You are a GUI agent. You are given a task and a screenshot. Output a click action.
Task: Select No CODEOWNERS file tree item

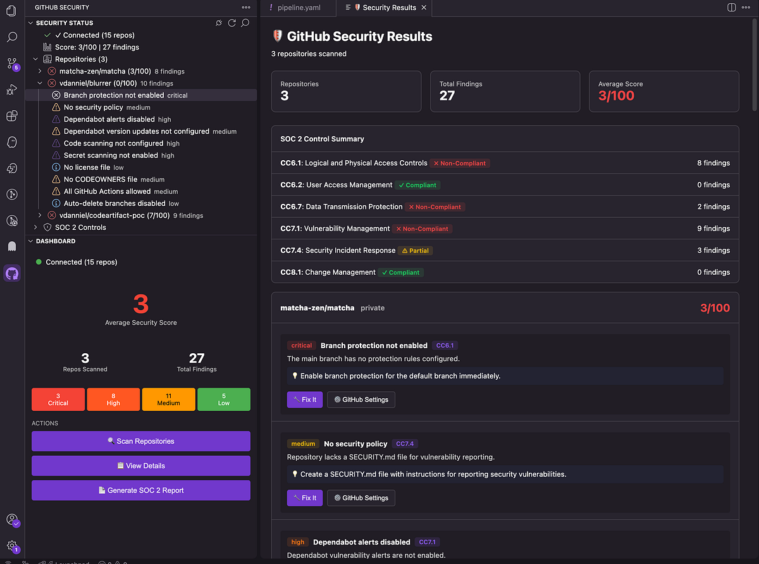pyautogui.click(x=142, y=179)
